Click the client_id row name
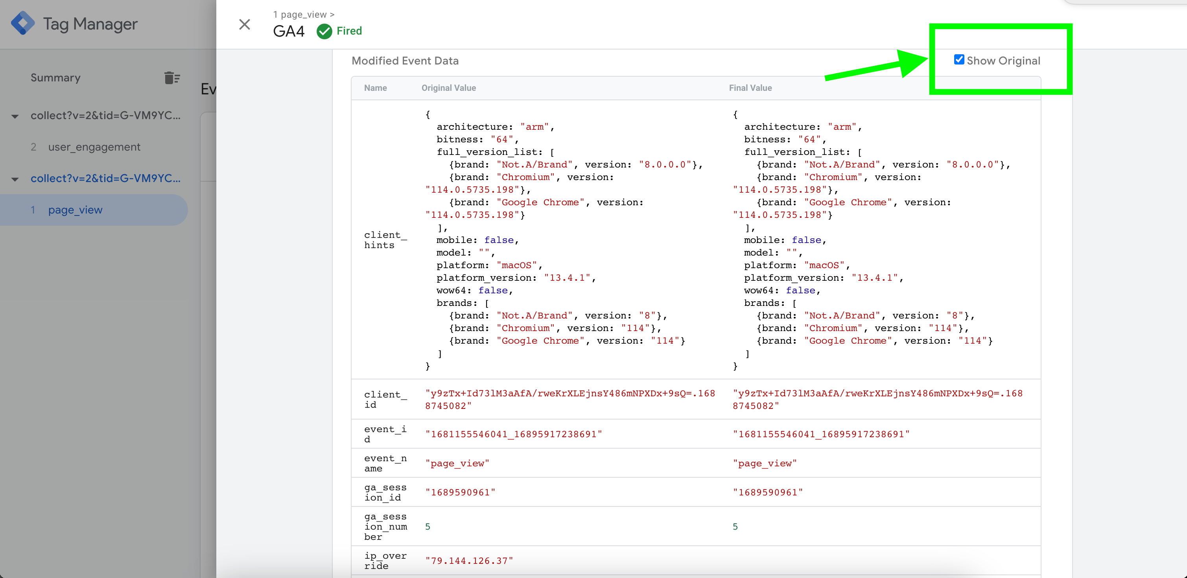The image size is (1187, 578). coord(385,399)
